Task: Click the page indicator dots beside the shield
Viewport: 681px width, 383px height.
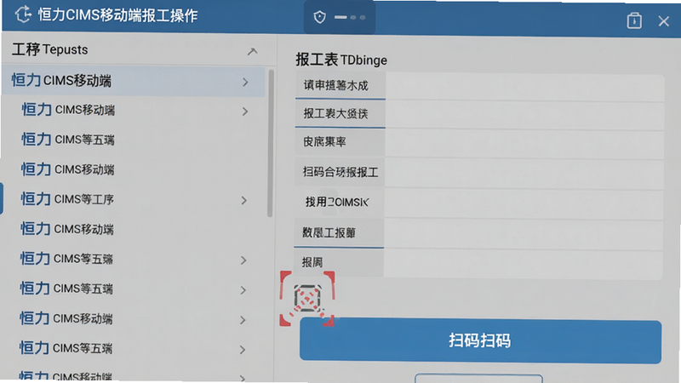Action: tap(350, 17)
